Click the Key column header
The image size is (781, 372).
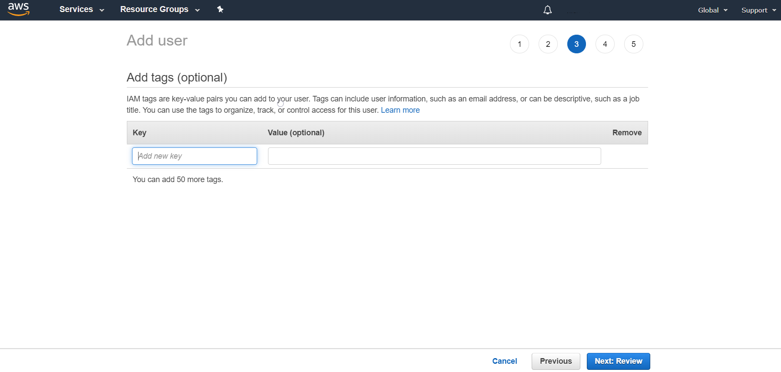(x=139, y=133)
